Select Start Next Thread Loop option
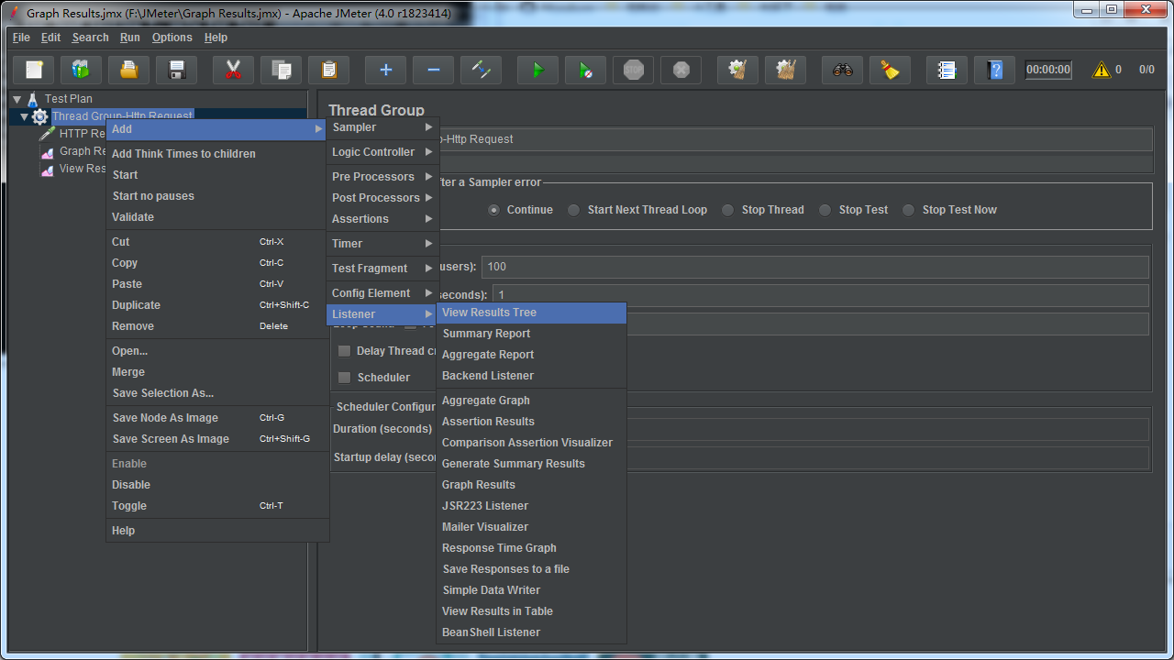The image size is (1174, 660). 573,210
